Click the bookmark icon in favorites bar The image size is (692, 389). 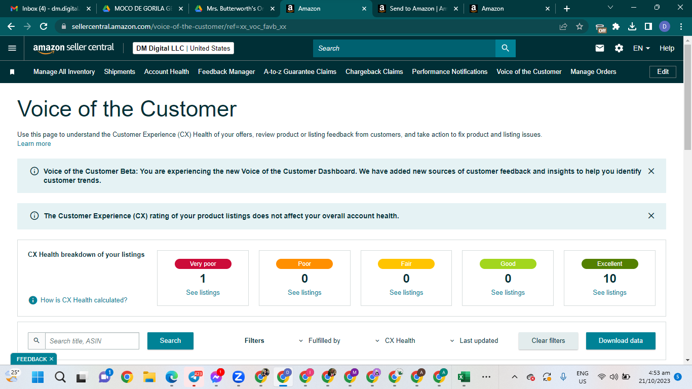[x=12, y=72]
